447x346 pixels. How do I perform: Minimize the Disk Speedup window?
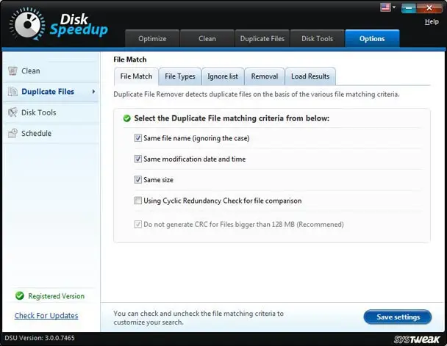point(409,8)
